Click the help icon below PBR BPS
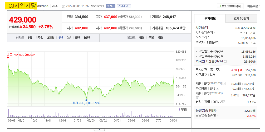The width and height of the screenshot is (265, 132). coord(198,98)
